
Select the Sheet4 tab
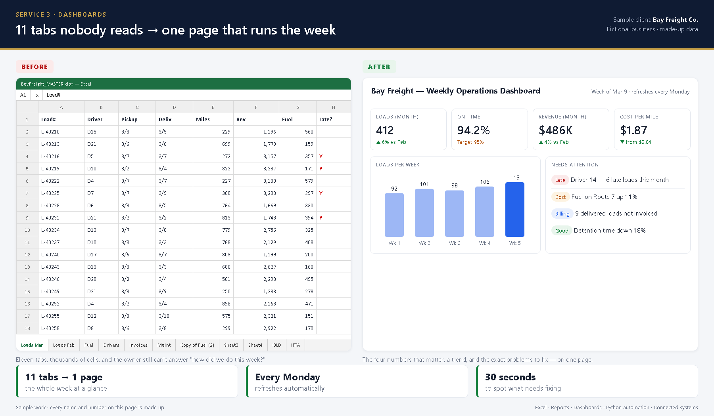click(255, 345)
